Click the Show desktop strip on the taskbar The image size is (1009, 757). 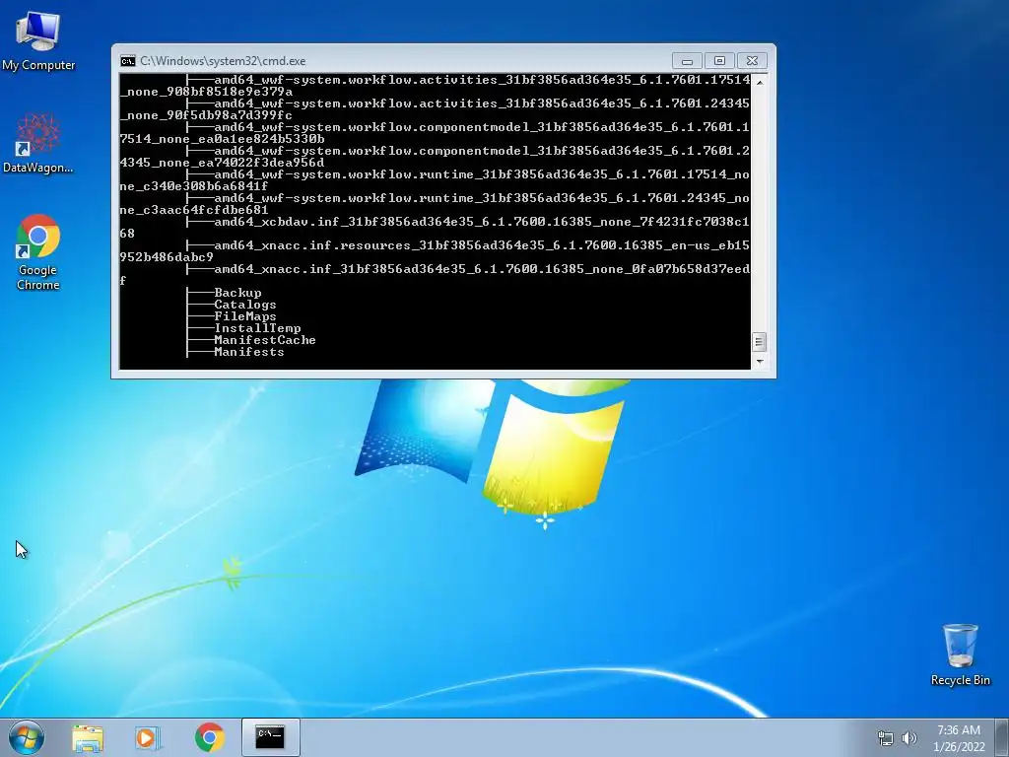pyautogui.click(x=1004, y=737)
